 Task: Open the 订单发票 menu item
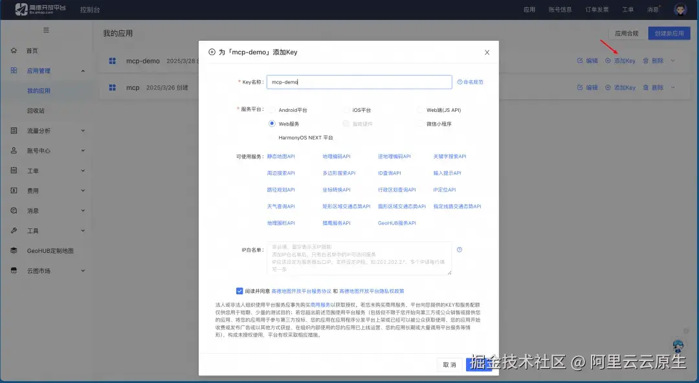[596, 9]
